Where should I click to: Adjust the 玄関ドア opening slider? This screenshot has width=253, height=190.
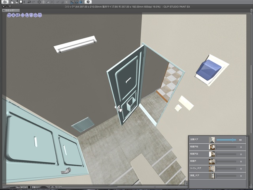(226, 140)
